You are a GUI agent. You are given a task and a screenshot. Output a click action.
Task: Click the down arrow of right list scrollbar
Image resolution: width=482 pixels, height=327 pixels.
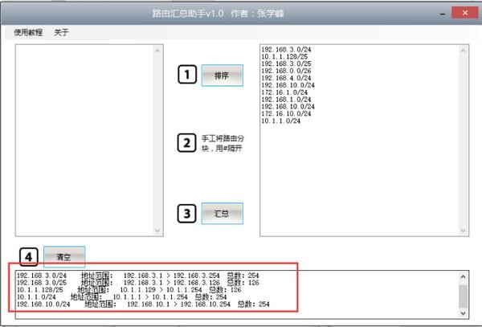(463, 231)
